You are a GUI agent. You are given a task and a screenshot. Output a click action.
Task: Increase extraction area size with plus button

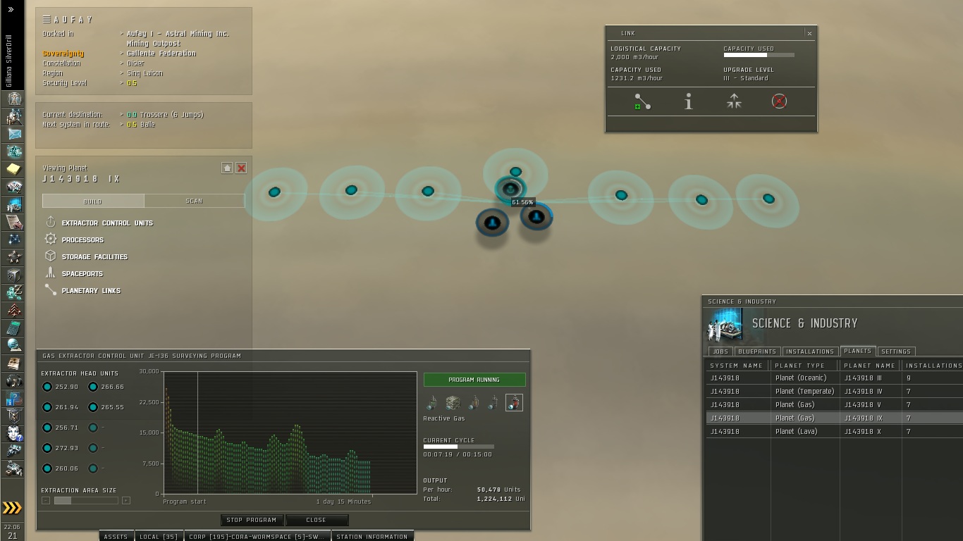[126, 500]
